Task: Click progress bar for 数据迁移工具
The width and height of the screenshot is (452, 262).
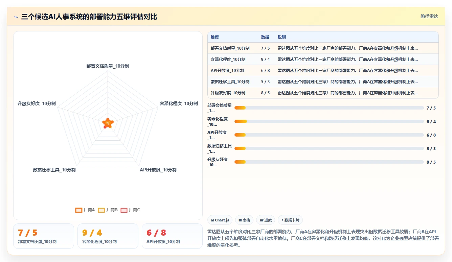Action: click(329, 148)
